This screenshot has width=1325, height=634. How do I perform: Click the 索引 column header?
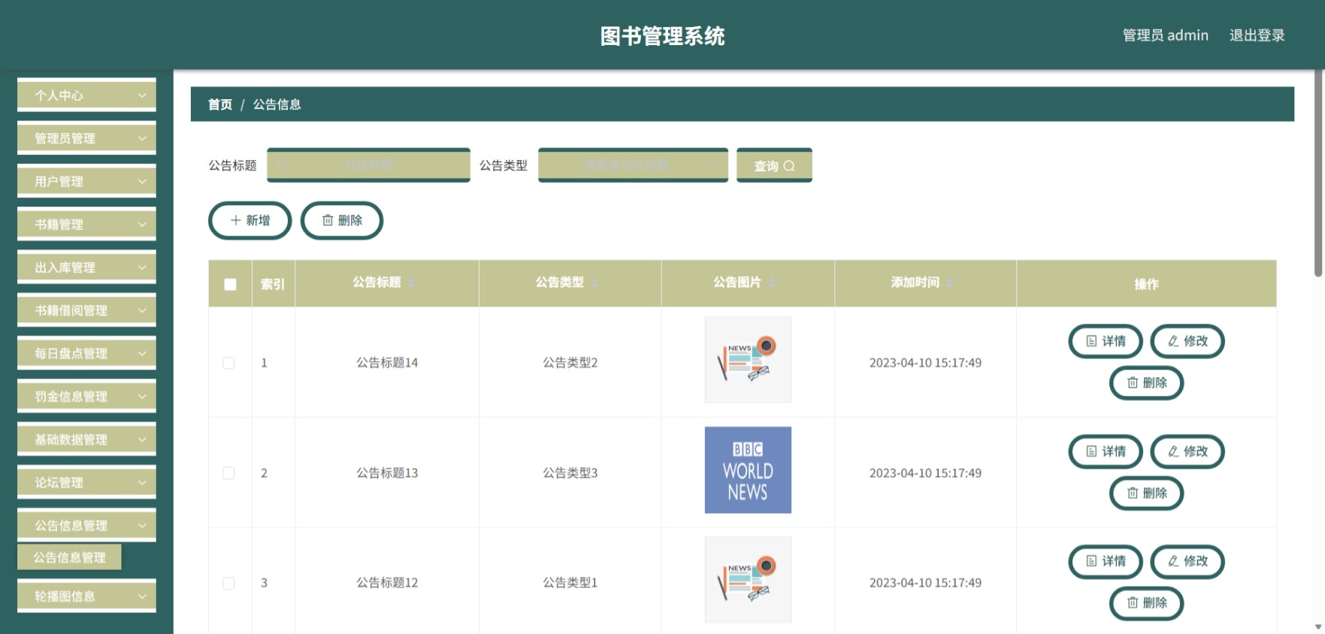pyautogui.click(x=273, y=284)
